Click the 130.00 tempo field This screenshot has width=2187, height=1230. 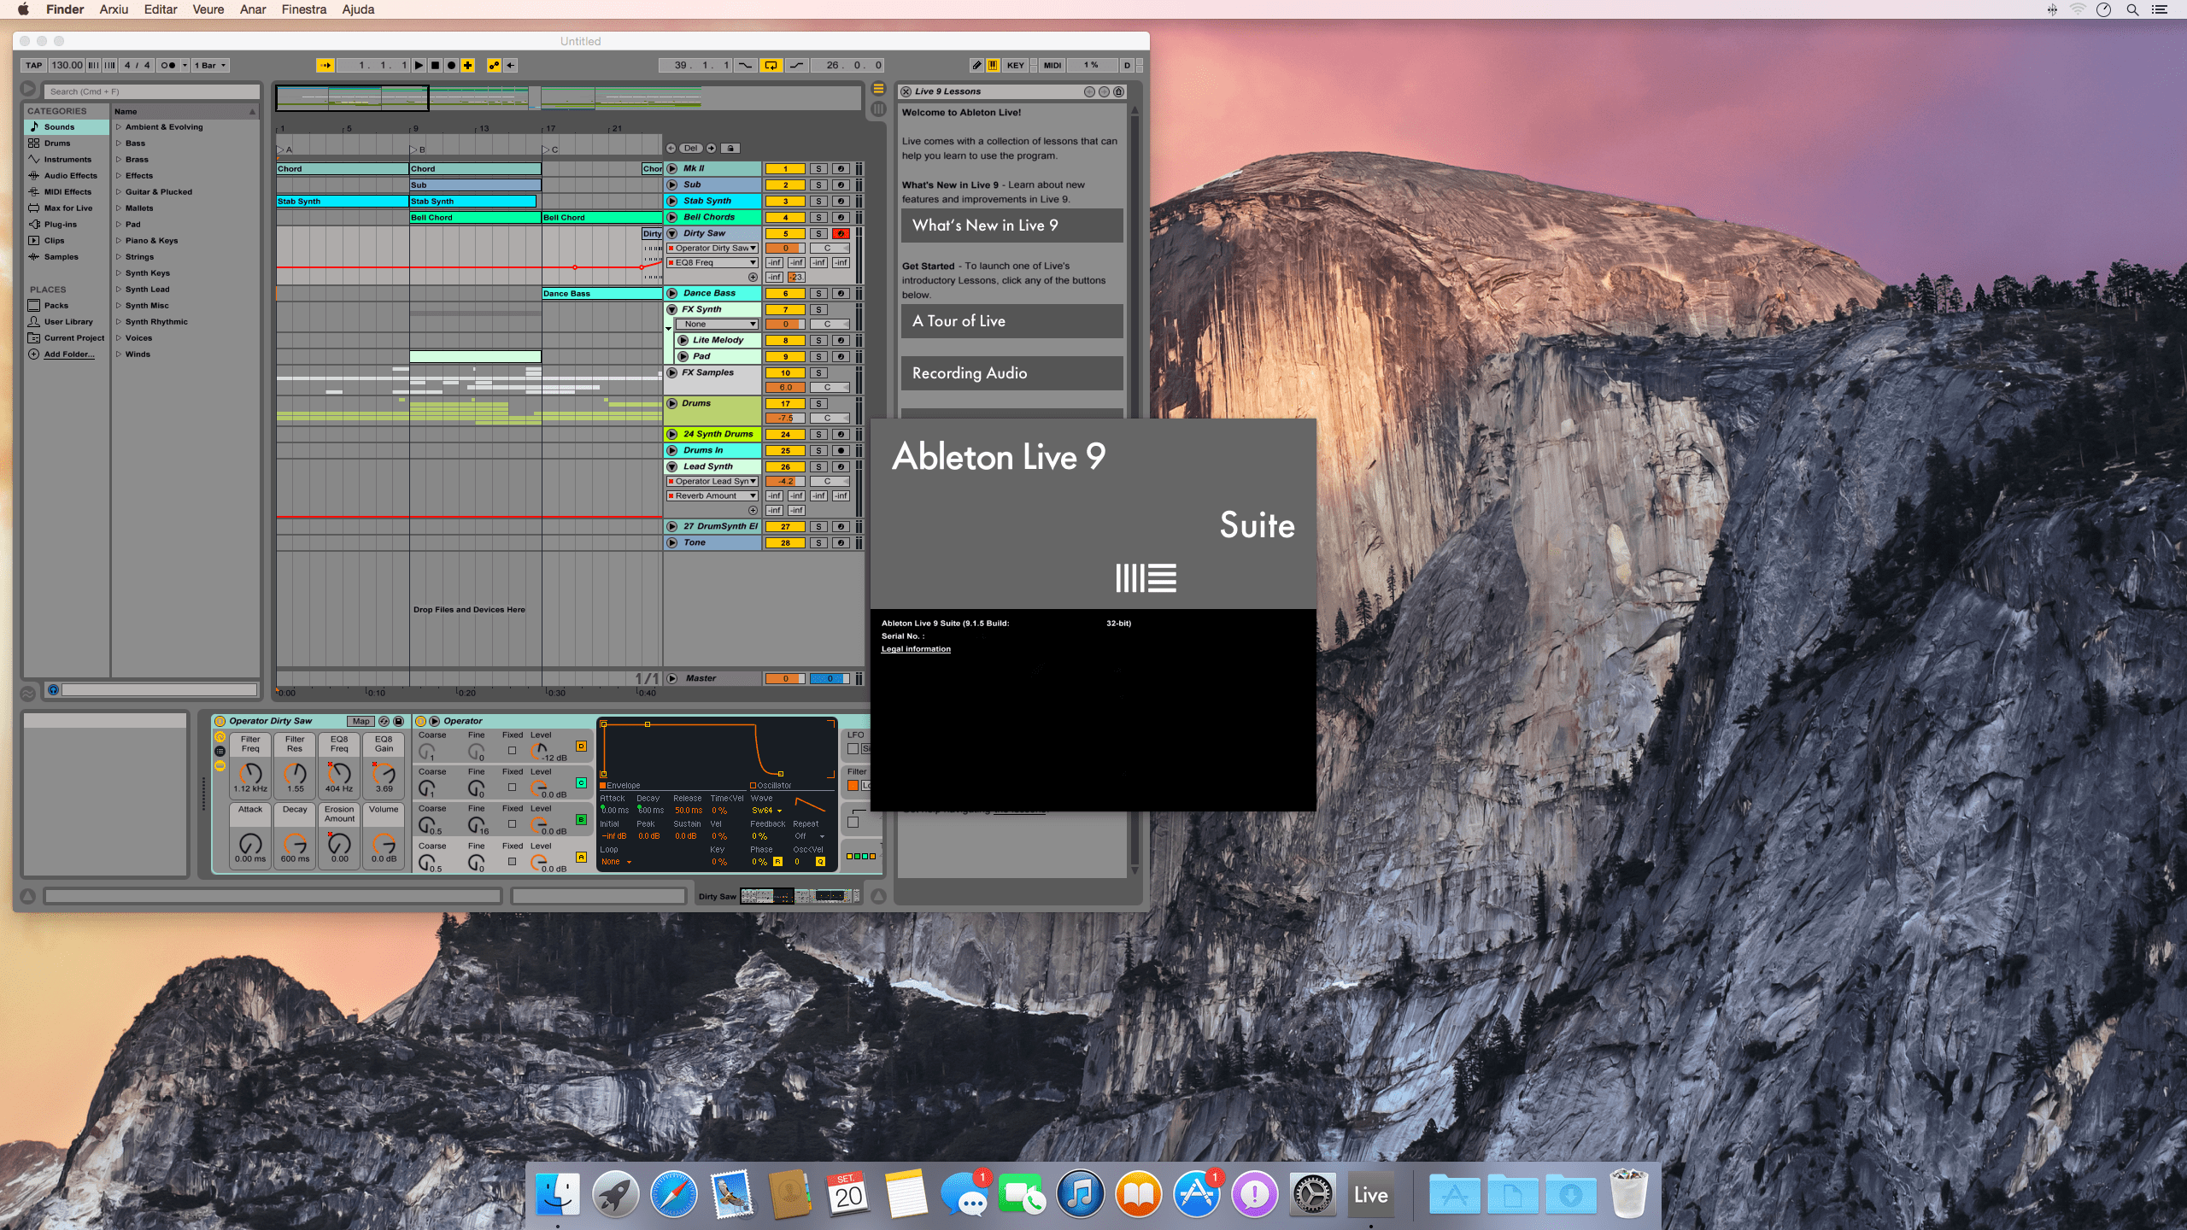coord(67,65)
